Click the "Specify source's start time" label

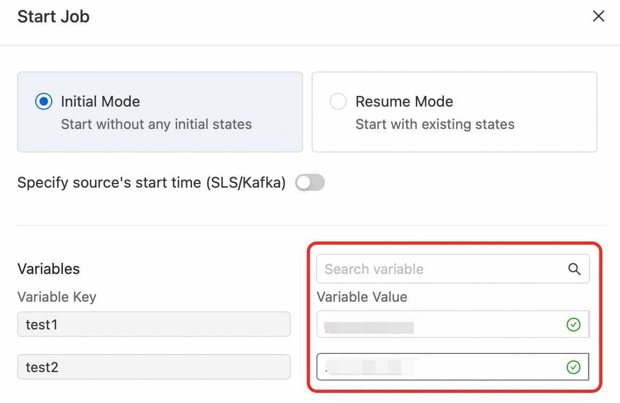pos(152,183)
